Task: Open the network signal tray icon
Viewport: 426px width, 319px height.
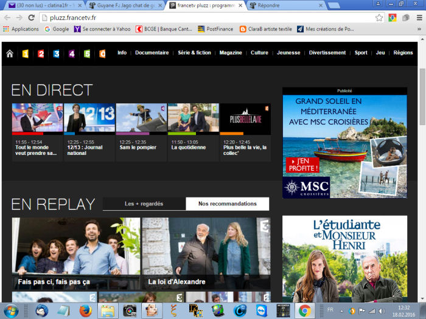Action: 372,311
